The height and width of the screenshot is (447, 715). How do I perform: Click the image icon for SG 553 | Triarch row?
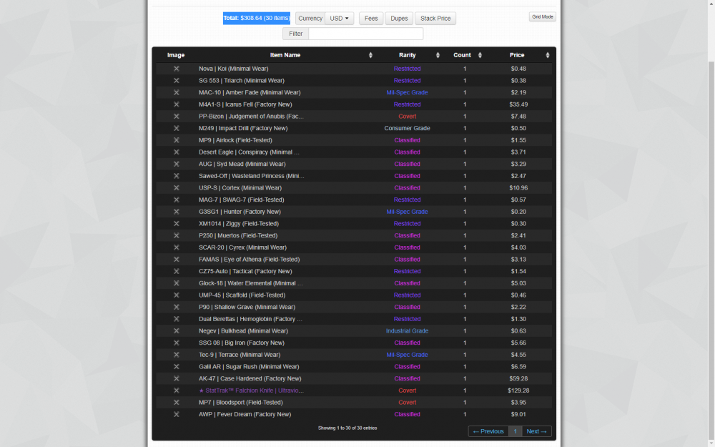(176, 80)
